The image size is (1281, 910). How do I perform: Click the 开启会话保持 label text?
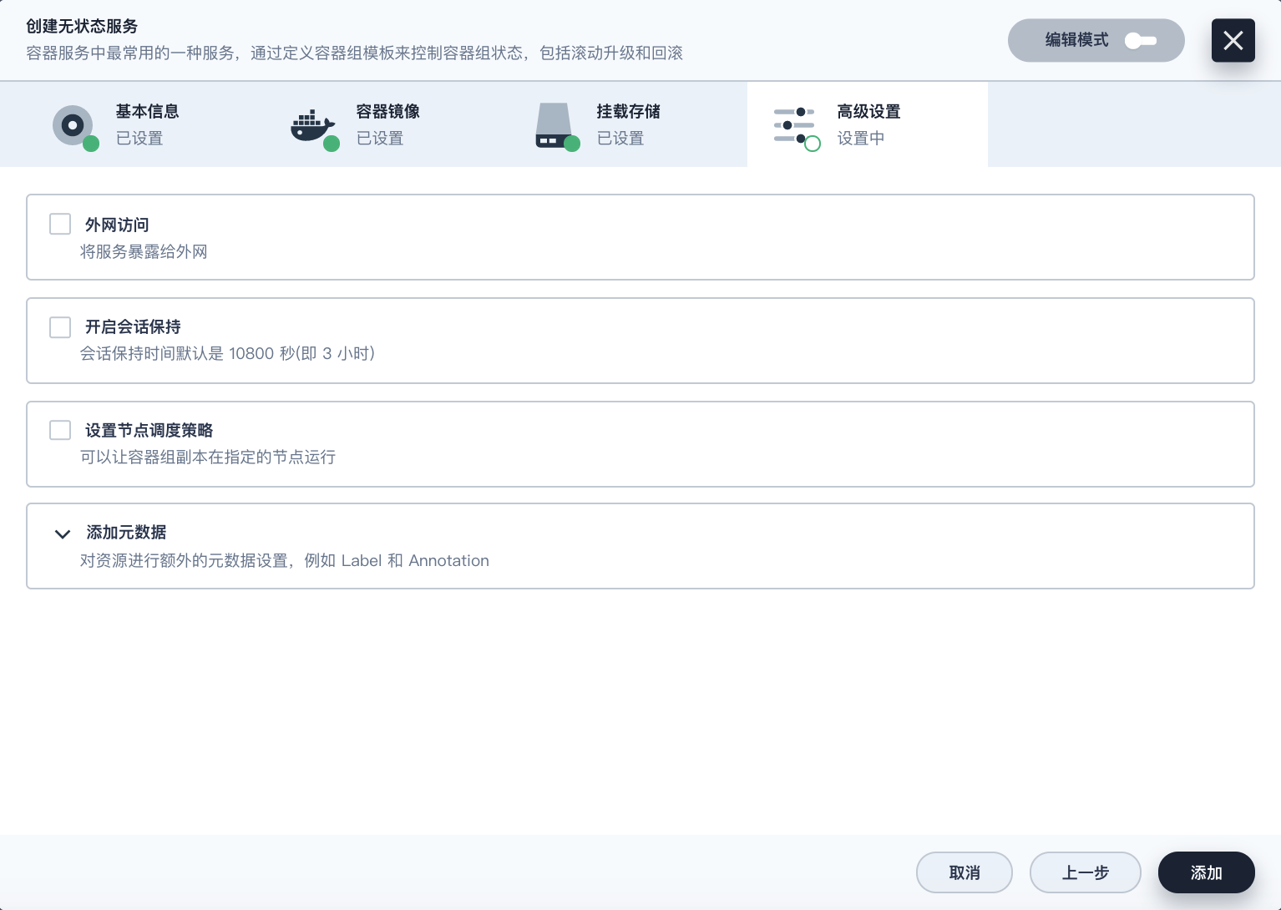(x=133, y=326)
